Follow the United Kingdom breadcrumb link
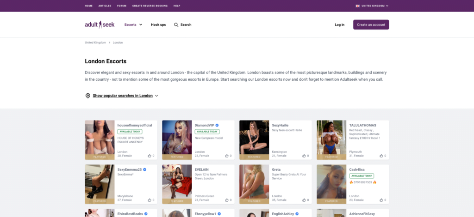This screenshot has height=217, width=474. click(95, 43)
